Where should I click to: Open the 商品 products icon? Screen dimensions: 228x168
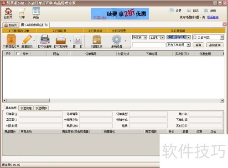[36, 11]
